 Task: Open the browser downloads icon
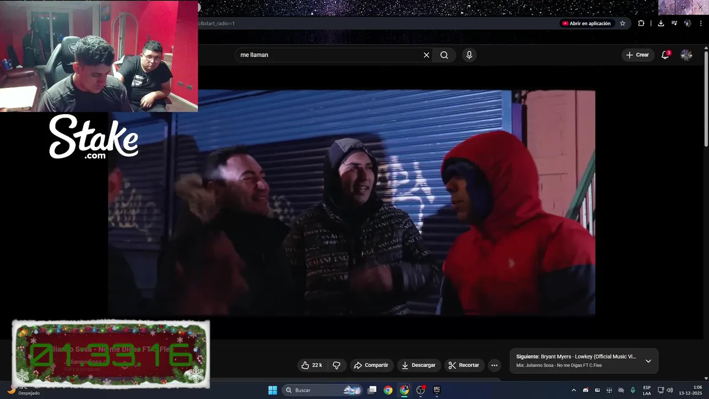661,23
